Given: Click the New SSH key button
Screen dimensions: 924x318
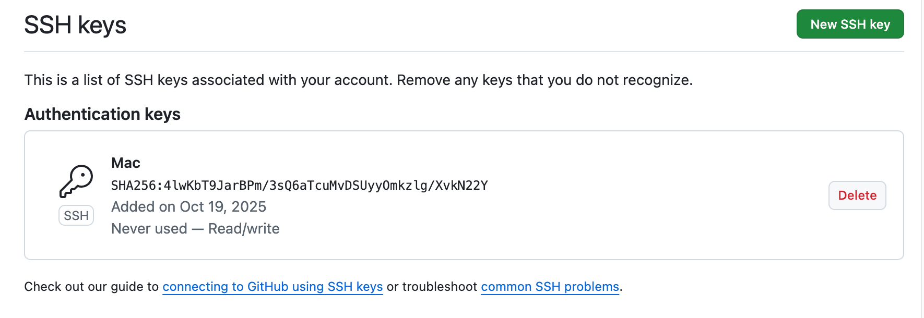Looking at the screenshot, I should pyautogui.click(x=849, y=25).
